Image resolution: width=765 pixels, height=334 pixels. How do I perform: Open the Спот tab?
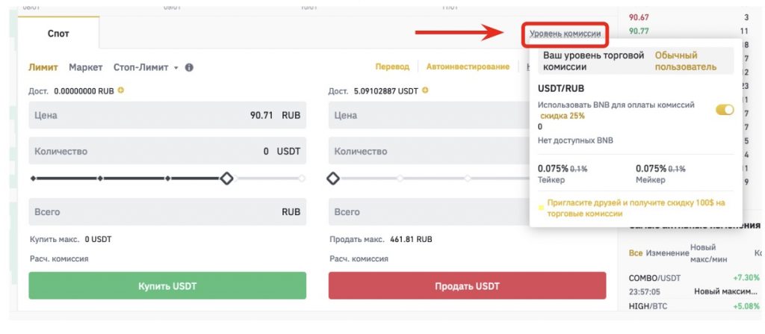tap(58, 34)
